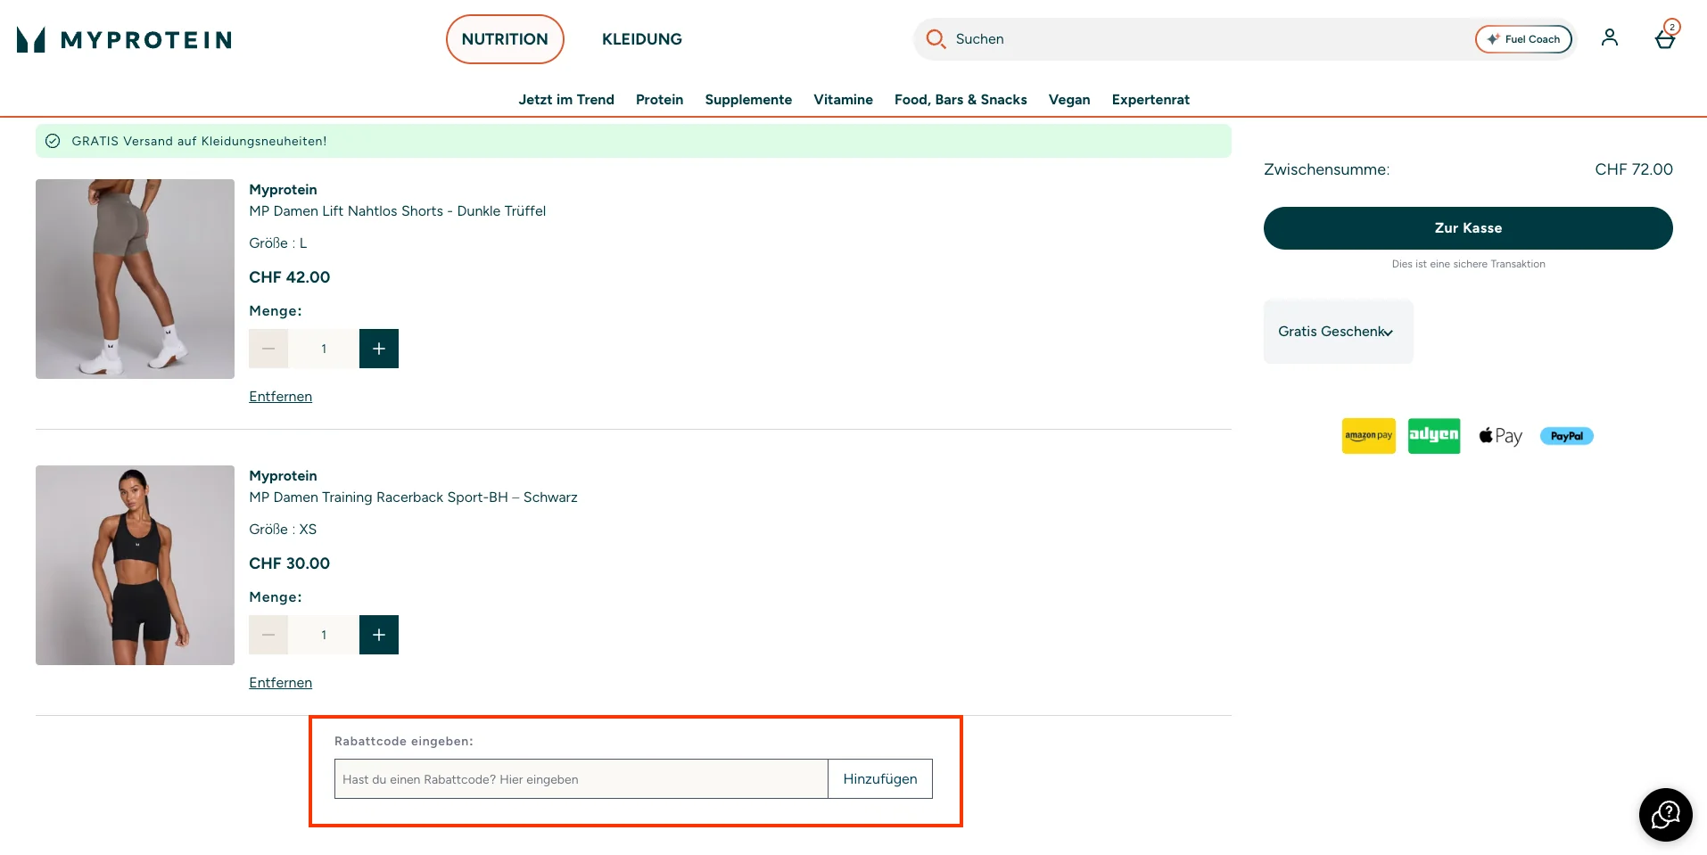Click the Adyen payment icon

pos(1434,436)
